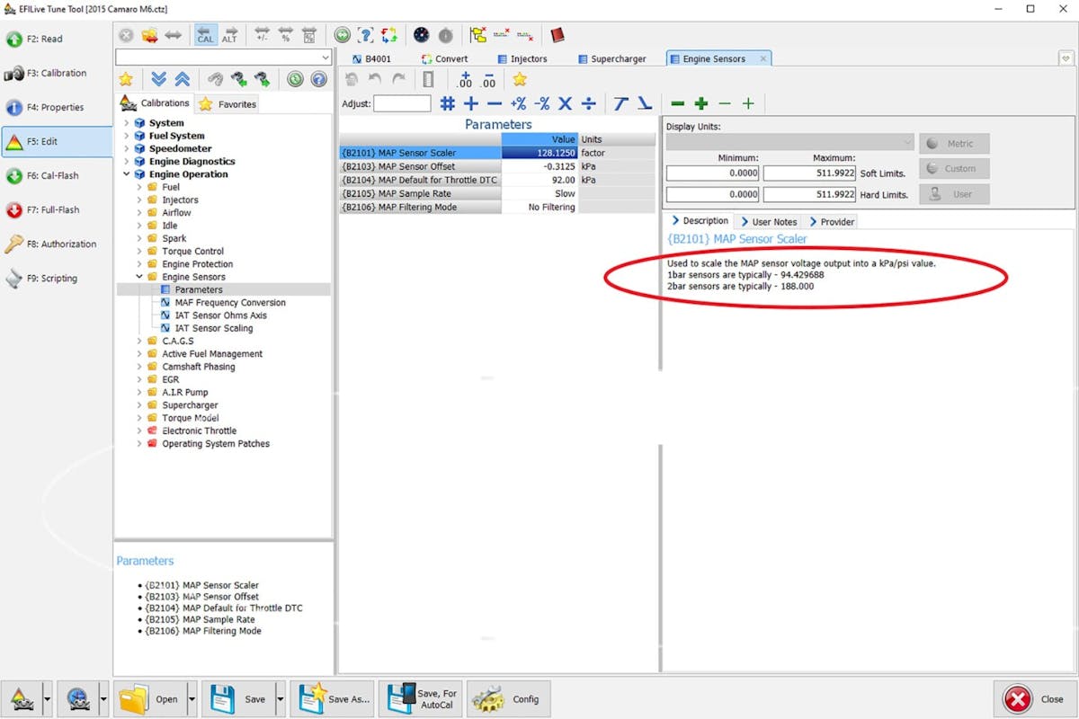The width and height of the screenshot is (1079, 719).
Task: Click the blue plus add-value icon
Action: (470, 103)
